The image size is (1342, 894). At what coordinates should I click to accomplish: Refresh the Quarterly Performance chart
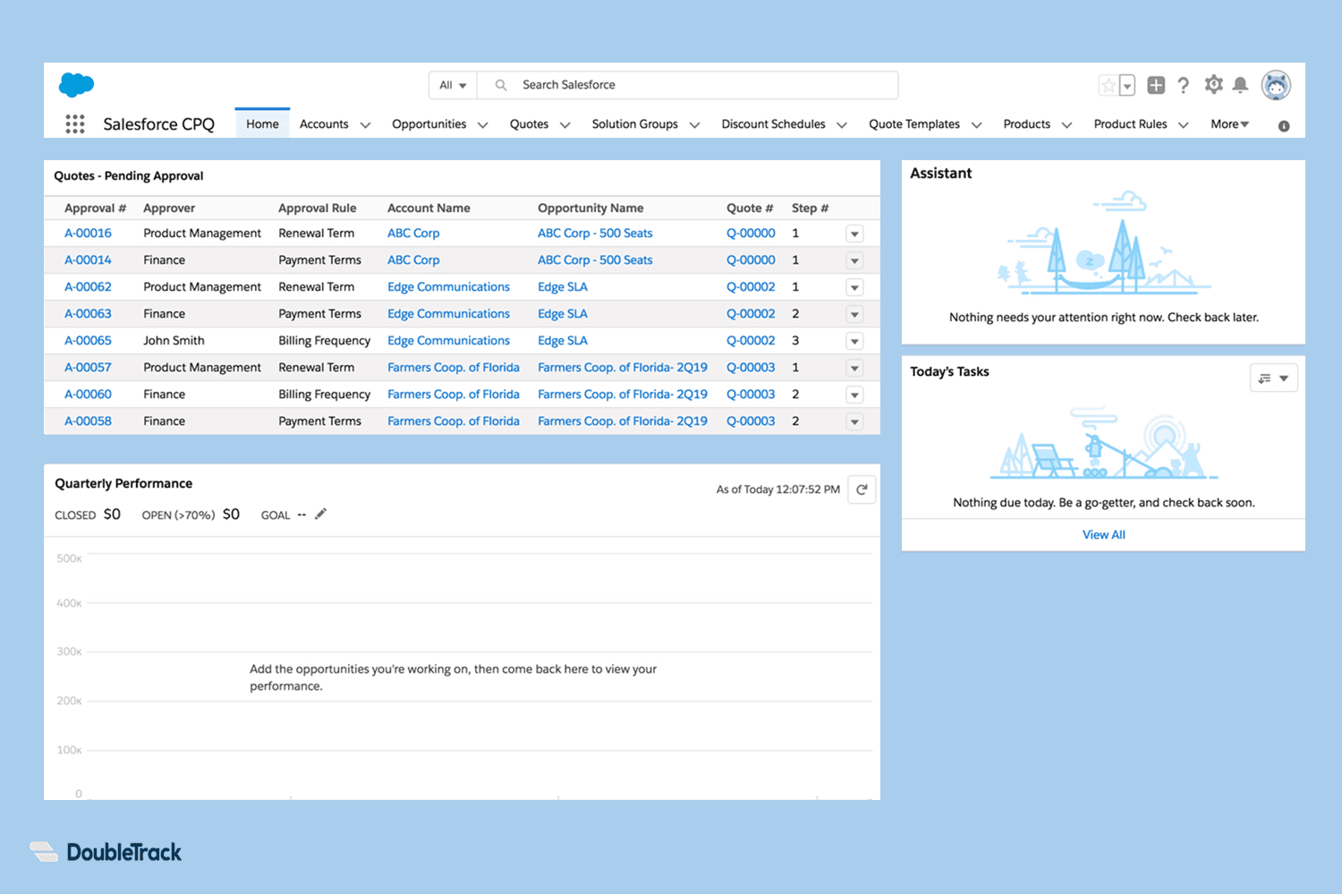[862, 490]
